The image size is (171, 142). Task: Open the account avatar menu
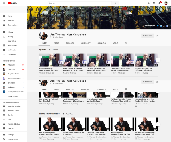[x=166, y=3]
